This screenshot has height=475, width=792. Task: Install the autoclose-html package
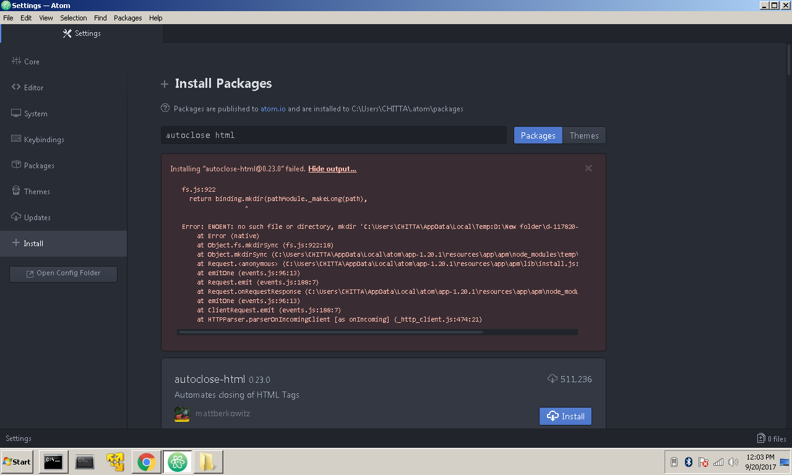(x=565, y=416)
